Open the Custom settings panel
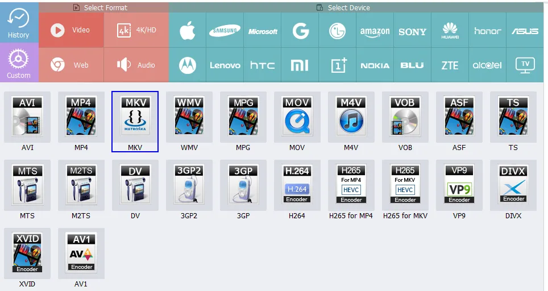The image size is (548, 291). (19, 63)
